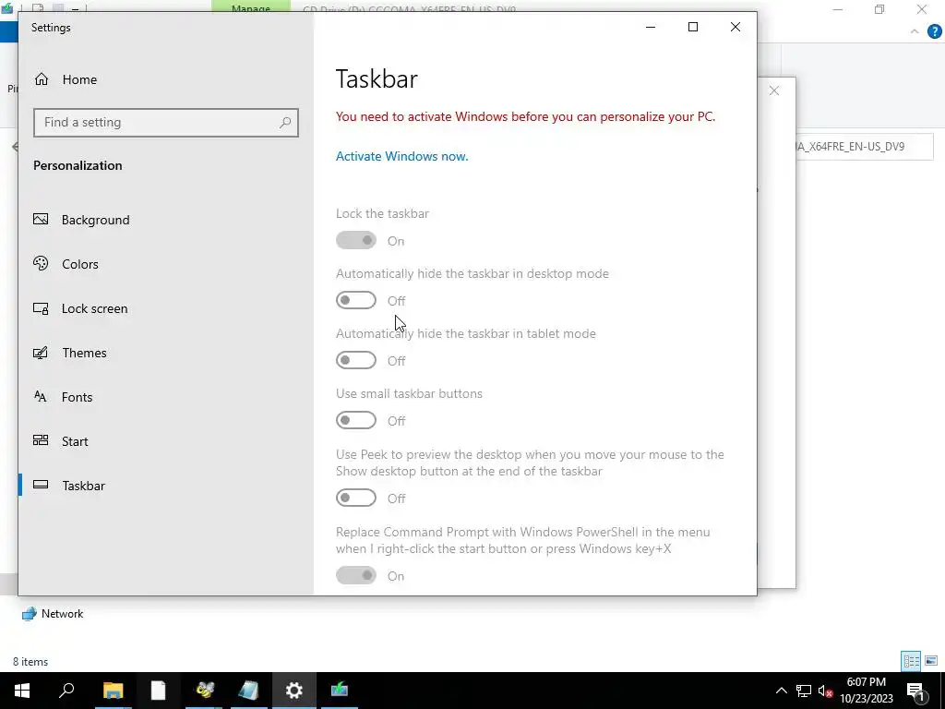This screenshot has height=709, width=945.
Task: Open the Windows Start menu
Action: 22,691
